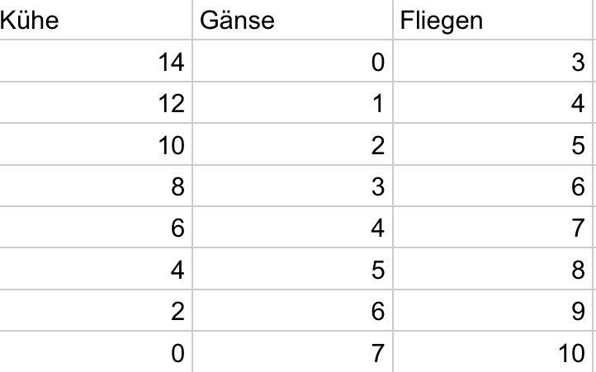This screenshot has width=596, height=372.
Task: Select the Gänse cell showing 3
Action: point(292,186)
